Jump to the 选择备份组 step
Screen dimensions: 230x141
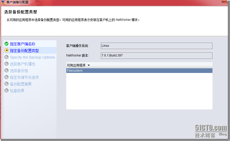19,71
